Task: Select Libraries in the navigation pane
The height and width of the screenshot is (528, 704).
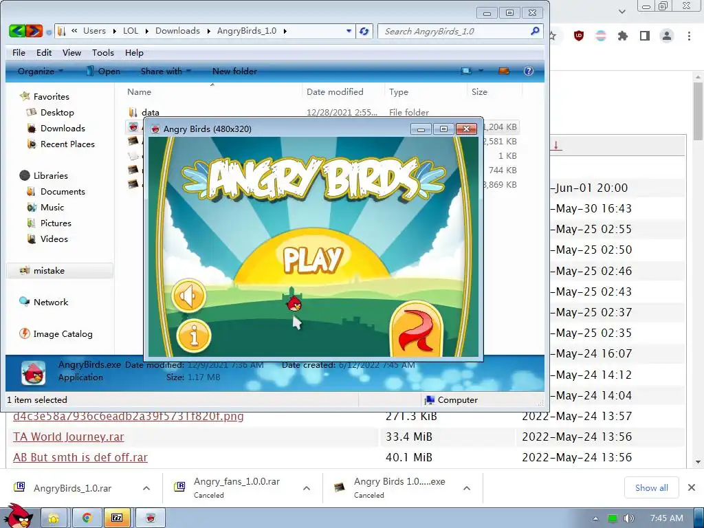Action: (50, 175)
